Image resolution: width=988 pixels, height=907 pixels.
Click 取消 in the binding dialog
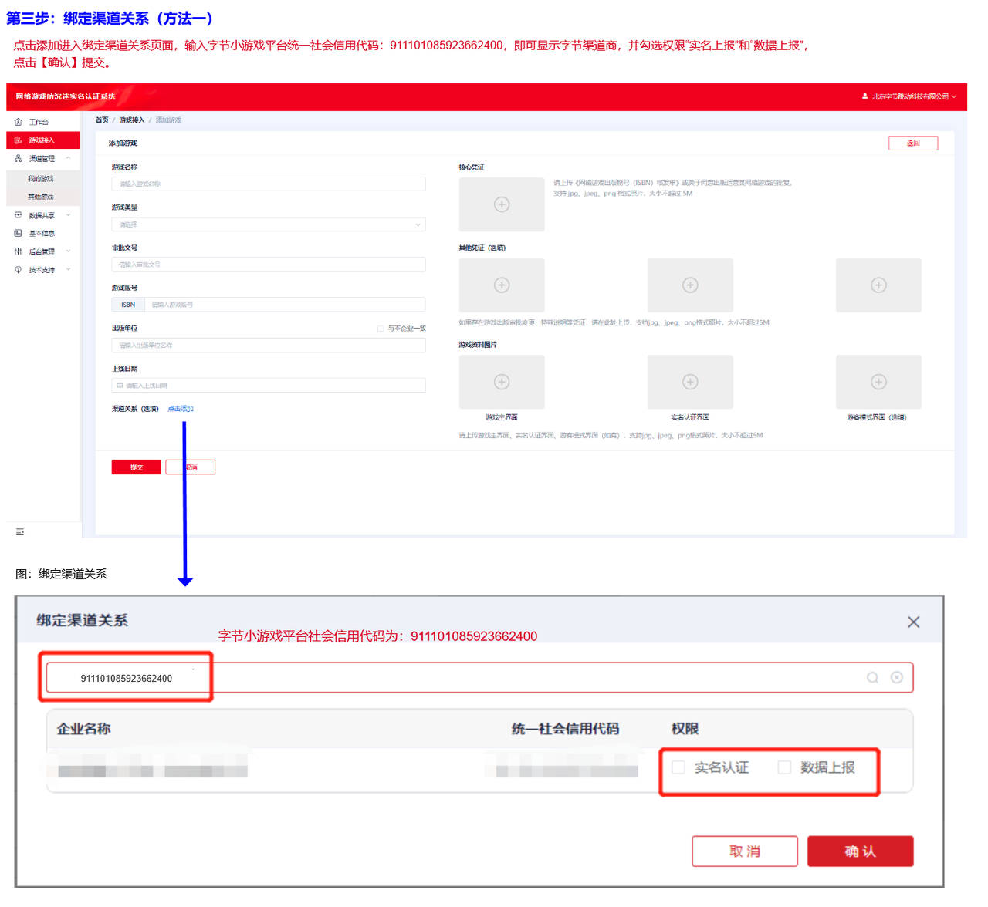pyautogui.click(x=745, y=851)
